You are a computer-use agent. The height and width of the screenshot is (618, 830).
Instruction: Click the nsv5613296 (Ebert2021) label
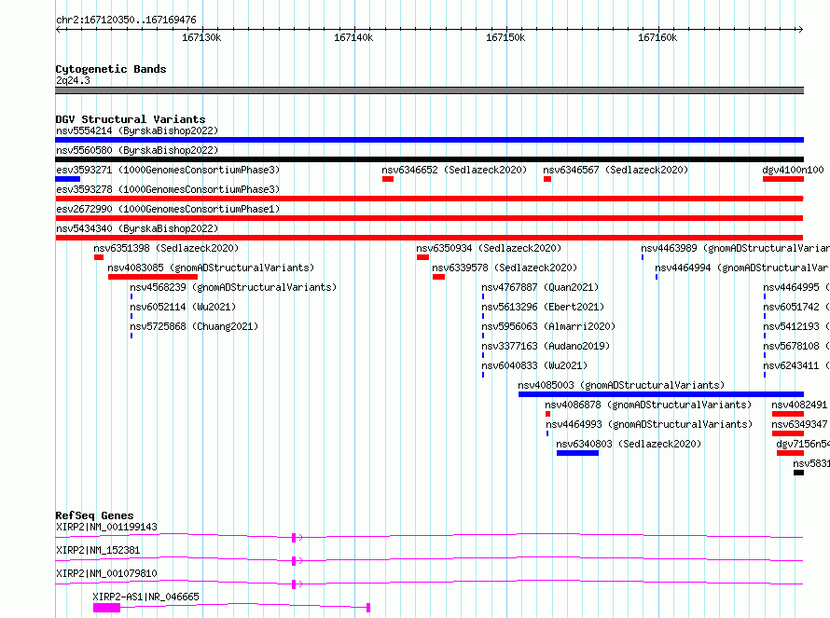click(x=543, y=307)
